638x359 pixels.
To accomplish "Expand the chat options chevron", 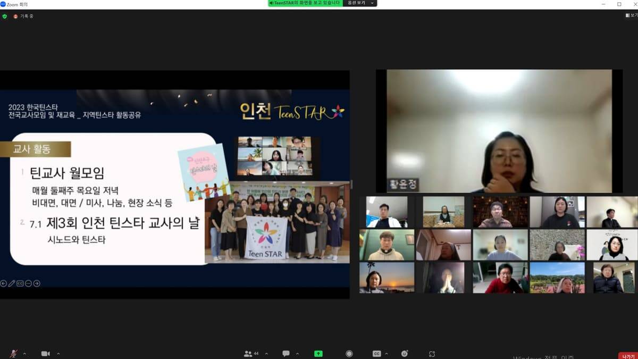I will click(297, 354).
